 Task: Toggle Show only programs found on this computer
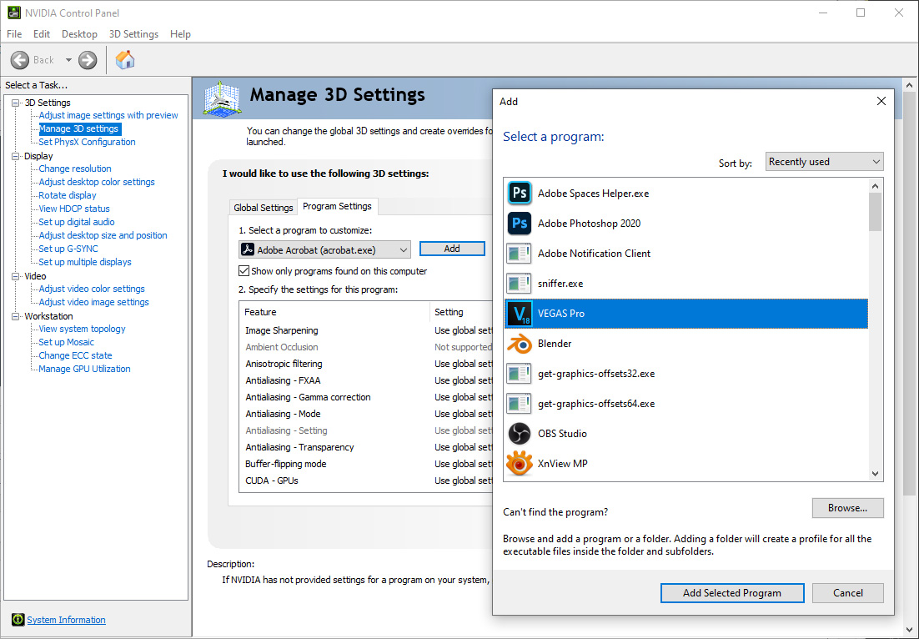tap(244, 271)
